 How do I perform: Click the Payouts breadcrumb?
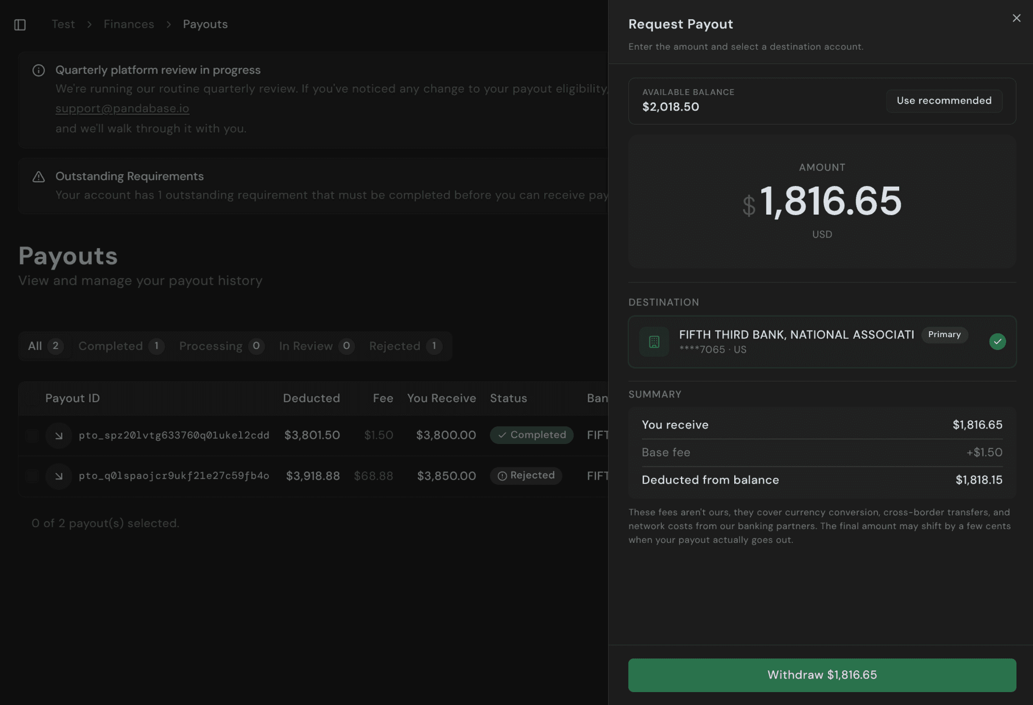point(205,24)
